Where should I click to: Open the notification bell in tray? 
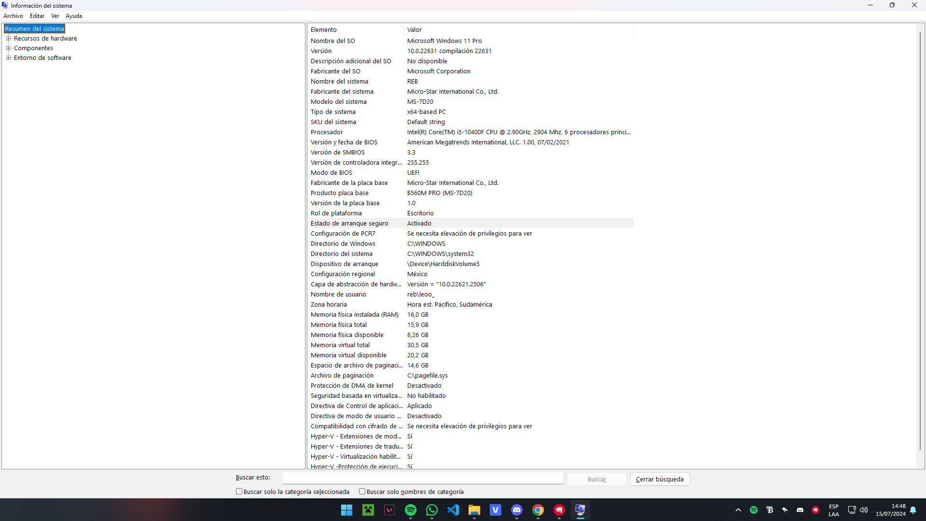click(x=913, y=510)
